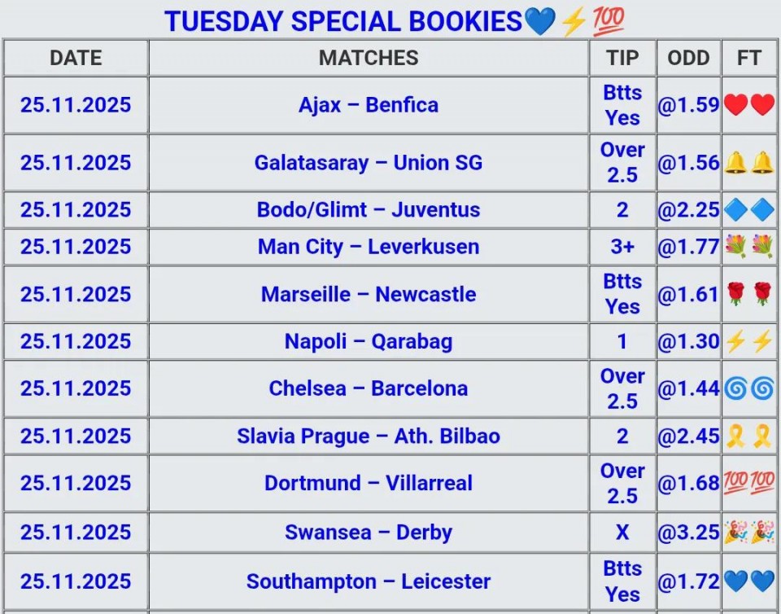
Task: Click the cyclone swirls for Chelsea – Barcelona
Action: tap(749, 389)
